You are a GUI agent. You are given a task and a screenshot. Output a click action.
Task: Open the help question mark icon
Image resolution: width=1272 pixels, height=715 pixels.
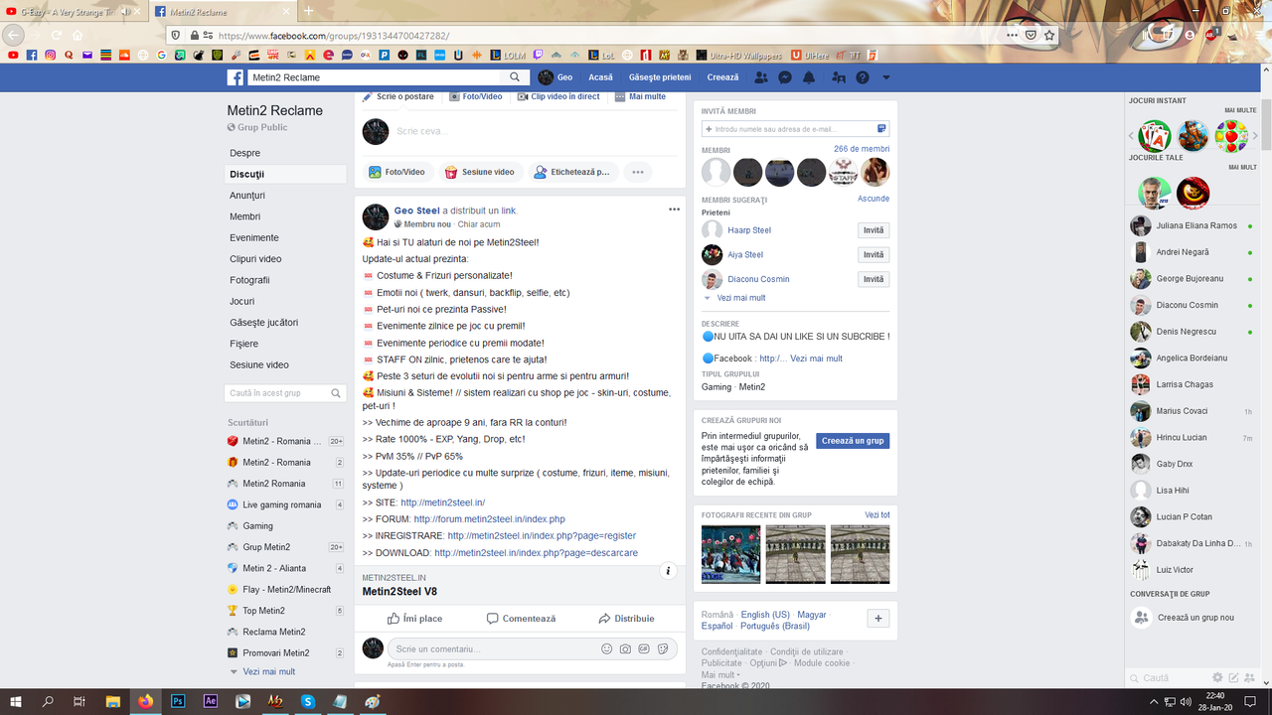(863, 77)
